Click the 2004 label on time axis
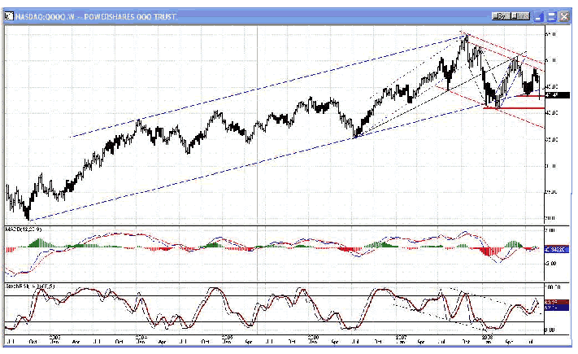This screenshot has height=354, width=578. click(141, 334)
